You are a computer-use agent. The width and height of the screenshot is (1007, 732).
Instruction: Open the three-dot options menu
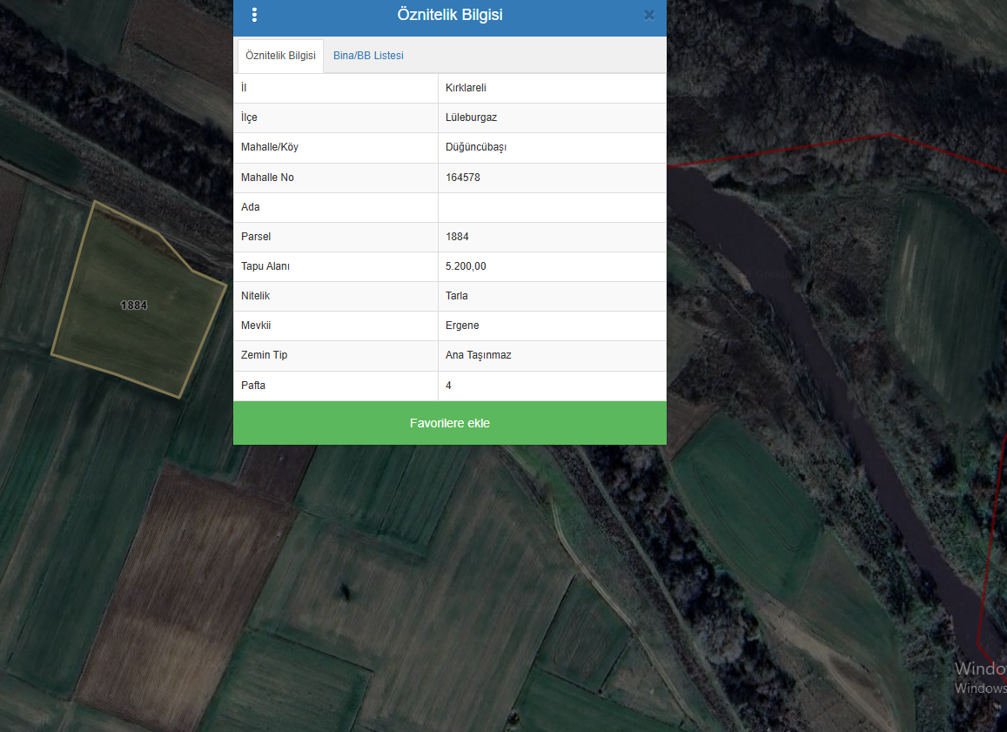(254, 15)
